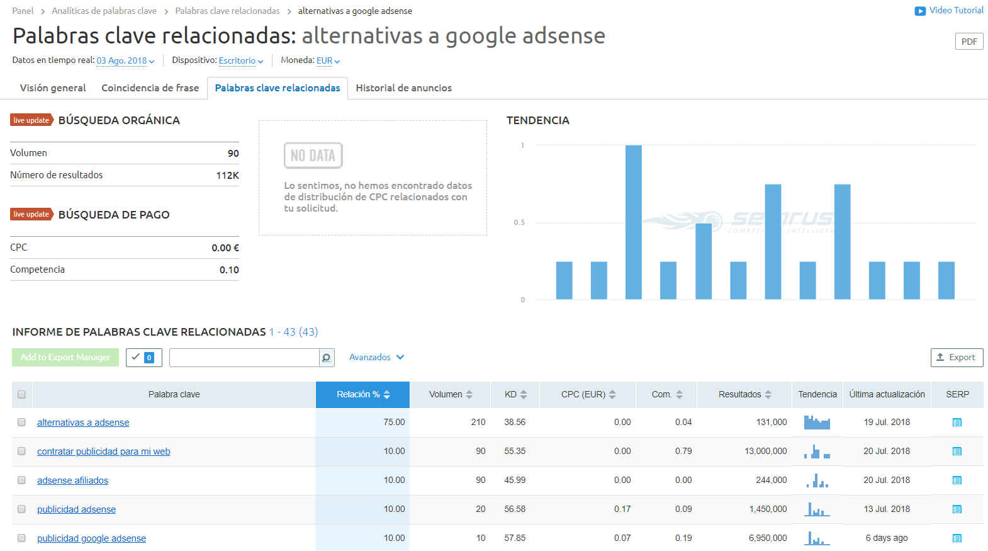Sort table by Volumen column arrows
This screenshot has width=988, height=551.
469,395
